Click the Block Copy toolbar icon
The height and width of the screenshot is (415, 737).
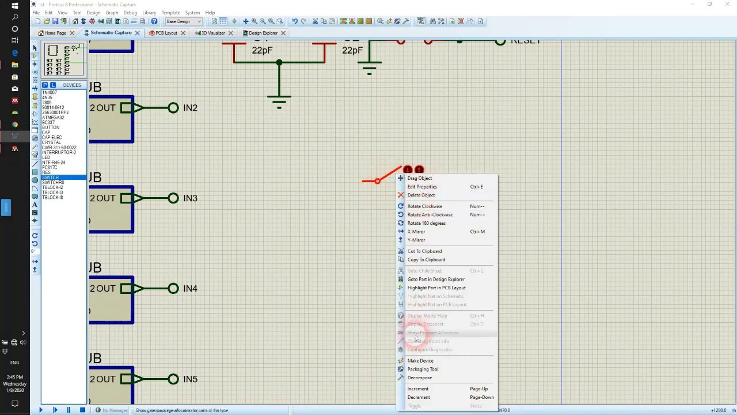pyautogui.click(x=343, y=21)
